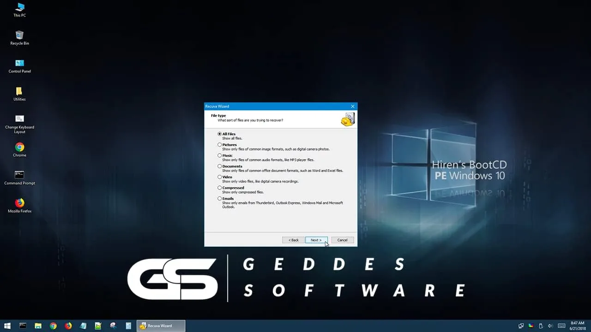Open the volume control in the system tray

550,326
